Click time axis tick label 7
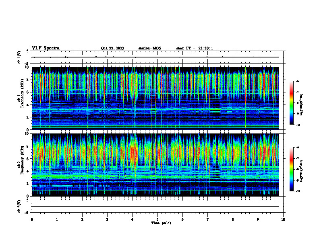The height and width of the screenshot is (246, 319). [x=208, y=219]
